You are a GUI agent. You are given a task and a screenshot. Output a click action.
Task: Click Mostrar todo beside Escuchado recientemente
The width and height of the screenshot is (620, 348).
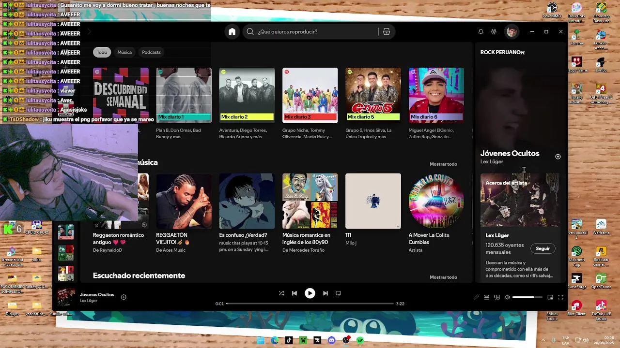(x=443, y=277)
